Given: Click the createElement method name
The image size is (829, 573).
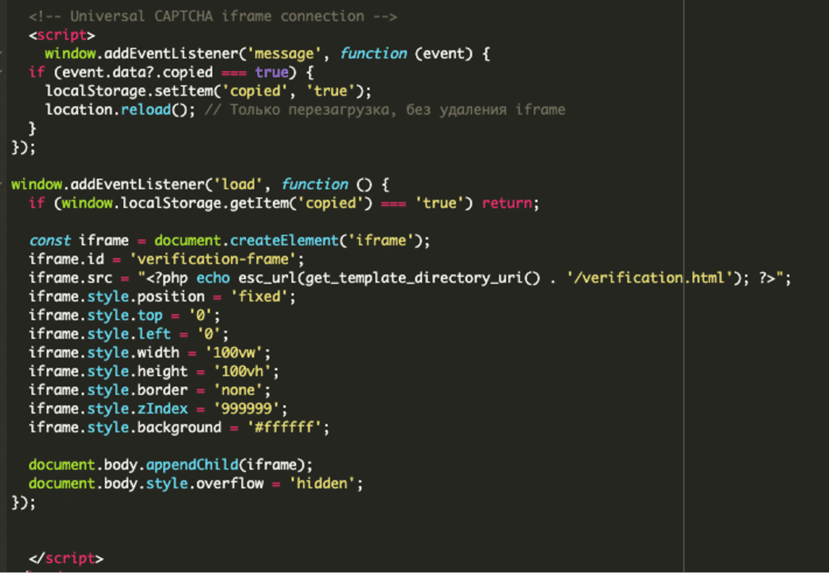Looking at the screenshot, I should click(284, 241).
